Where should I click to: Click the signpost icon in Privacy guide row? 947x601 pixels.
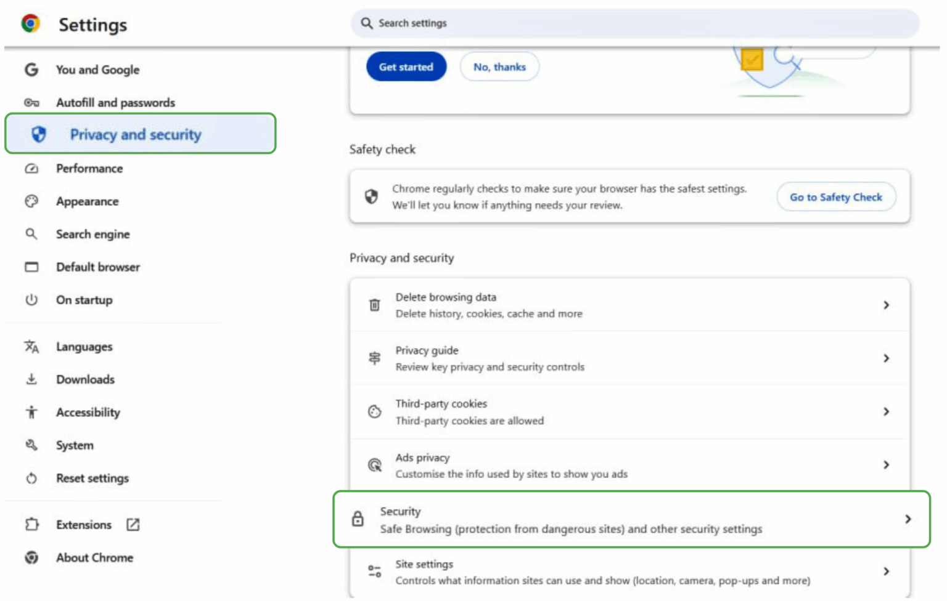374,358
